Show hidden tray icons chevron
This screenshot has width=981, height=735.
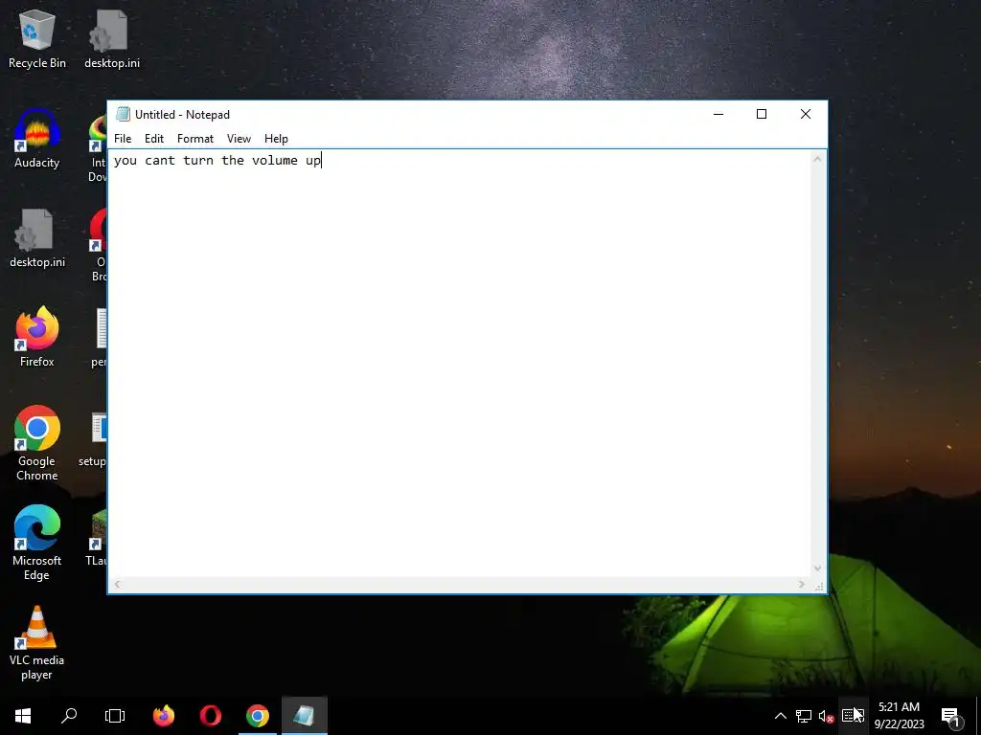pos(780,716)
